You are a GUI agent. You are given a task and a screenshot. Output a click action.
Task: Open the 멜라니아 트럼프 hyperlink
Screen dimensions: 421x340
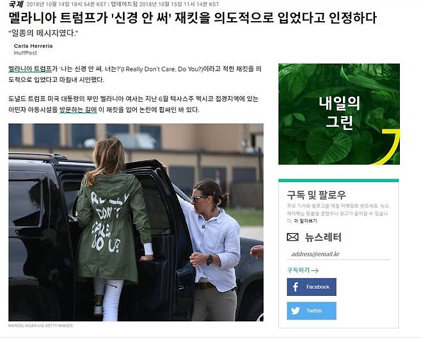[x=30, y=69]
